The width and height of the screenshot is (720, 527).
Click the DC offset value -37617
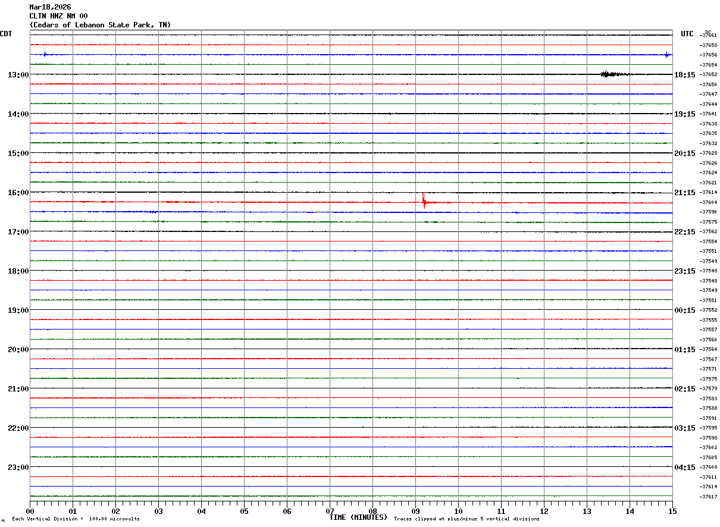click(x=708, y=497)
